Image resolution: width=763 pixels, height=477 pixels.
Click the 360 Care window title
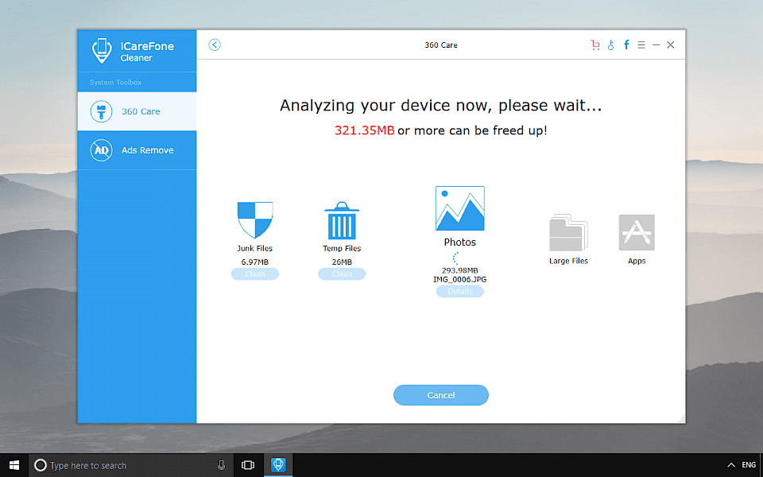(441, 45)
